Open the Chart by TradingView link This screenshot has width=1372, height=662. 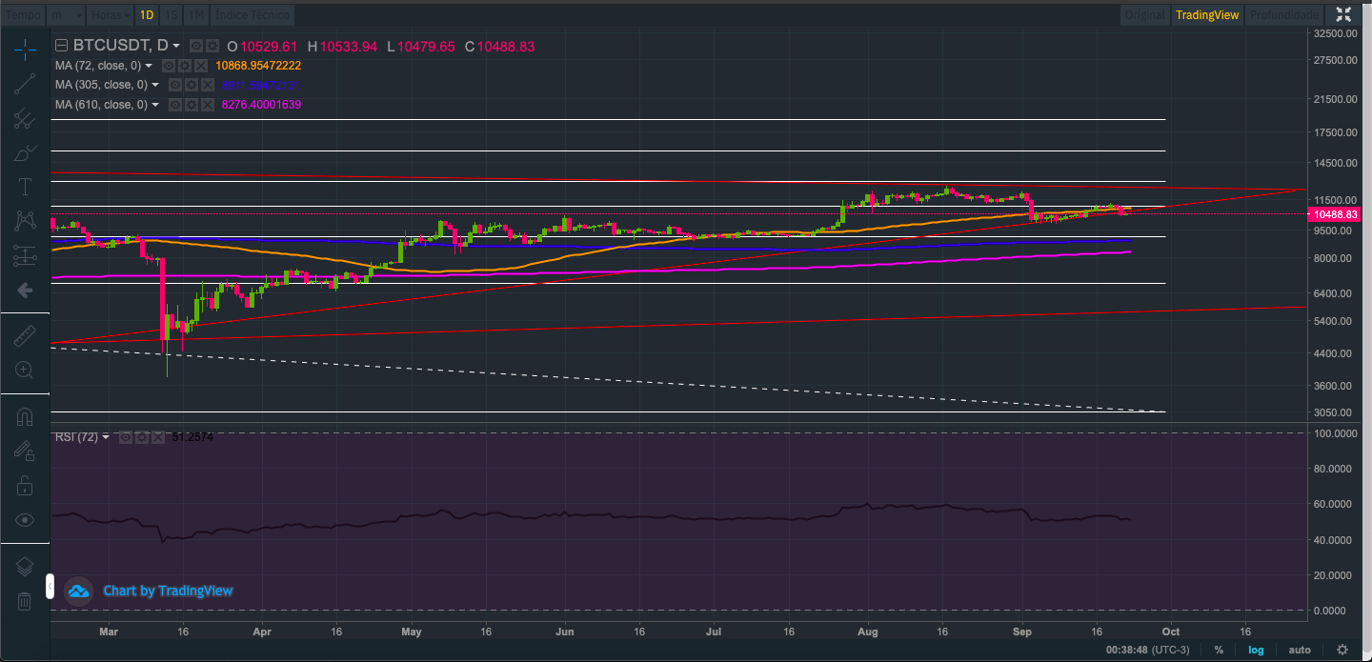tap(168, 591)
